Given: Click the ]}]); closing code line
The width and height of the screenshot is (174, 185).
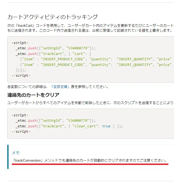Looking at the screenshot, I should (x=21, y=70).
